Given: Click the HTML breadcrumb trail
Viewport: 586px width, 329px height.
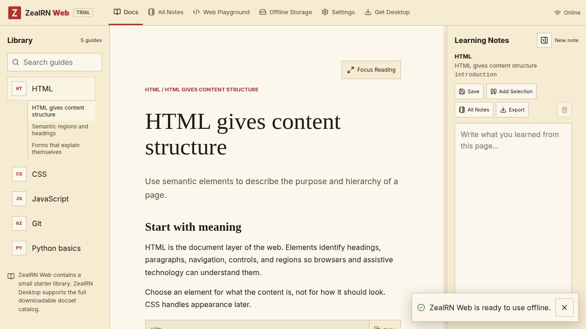Looking at the screenshot, I should point(202,90).
